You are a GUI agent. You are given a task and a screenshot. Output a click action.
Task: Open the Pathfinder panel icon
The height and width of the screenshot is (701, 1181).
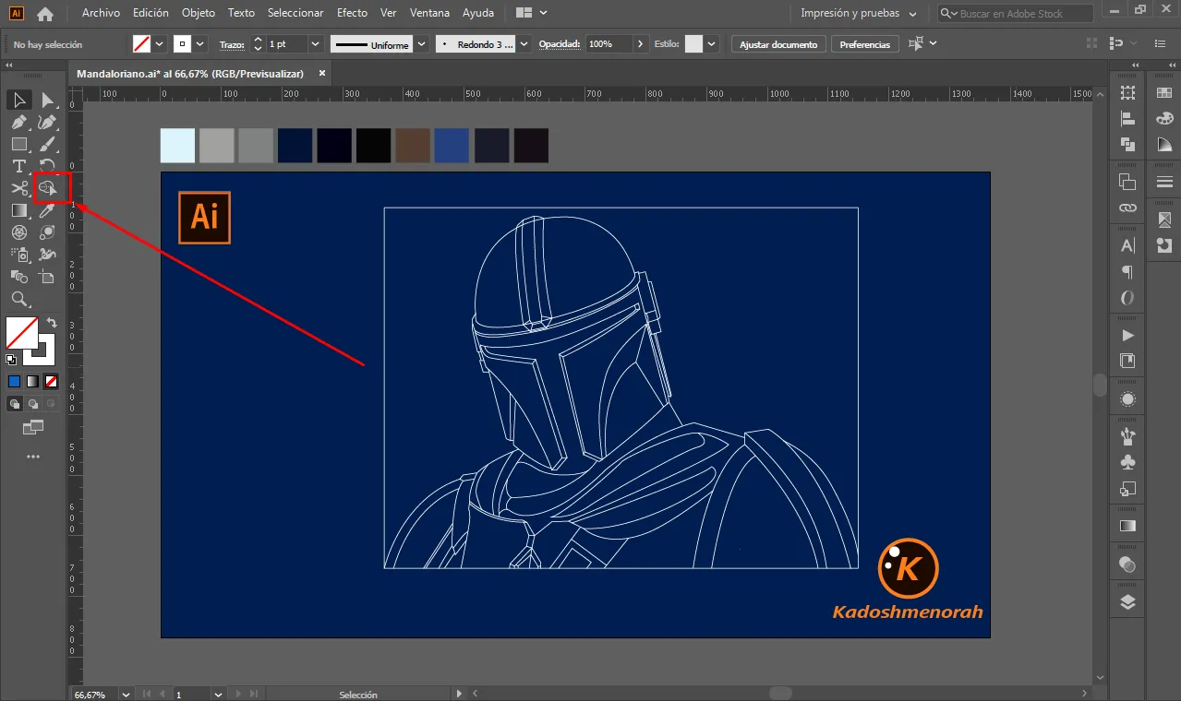click(x=1127, y=144)
